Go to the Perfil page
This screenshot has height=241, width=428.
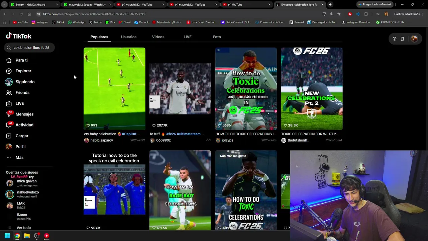pos(16,147)
